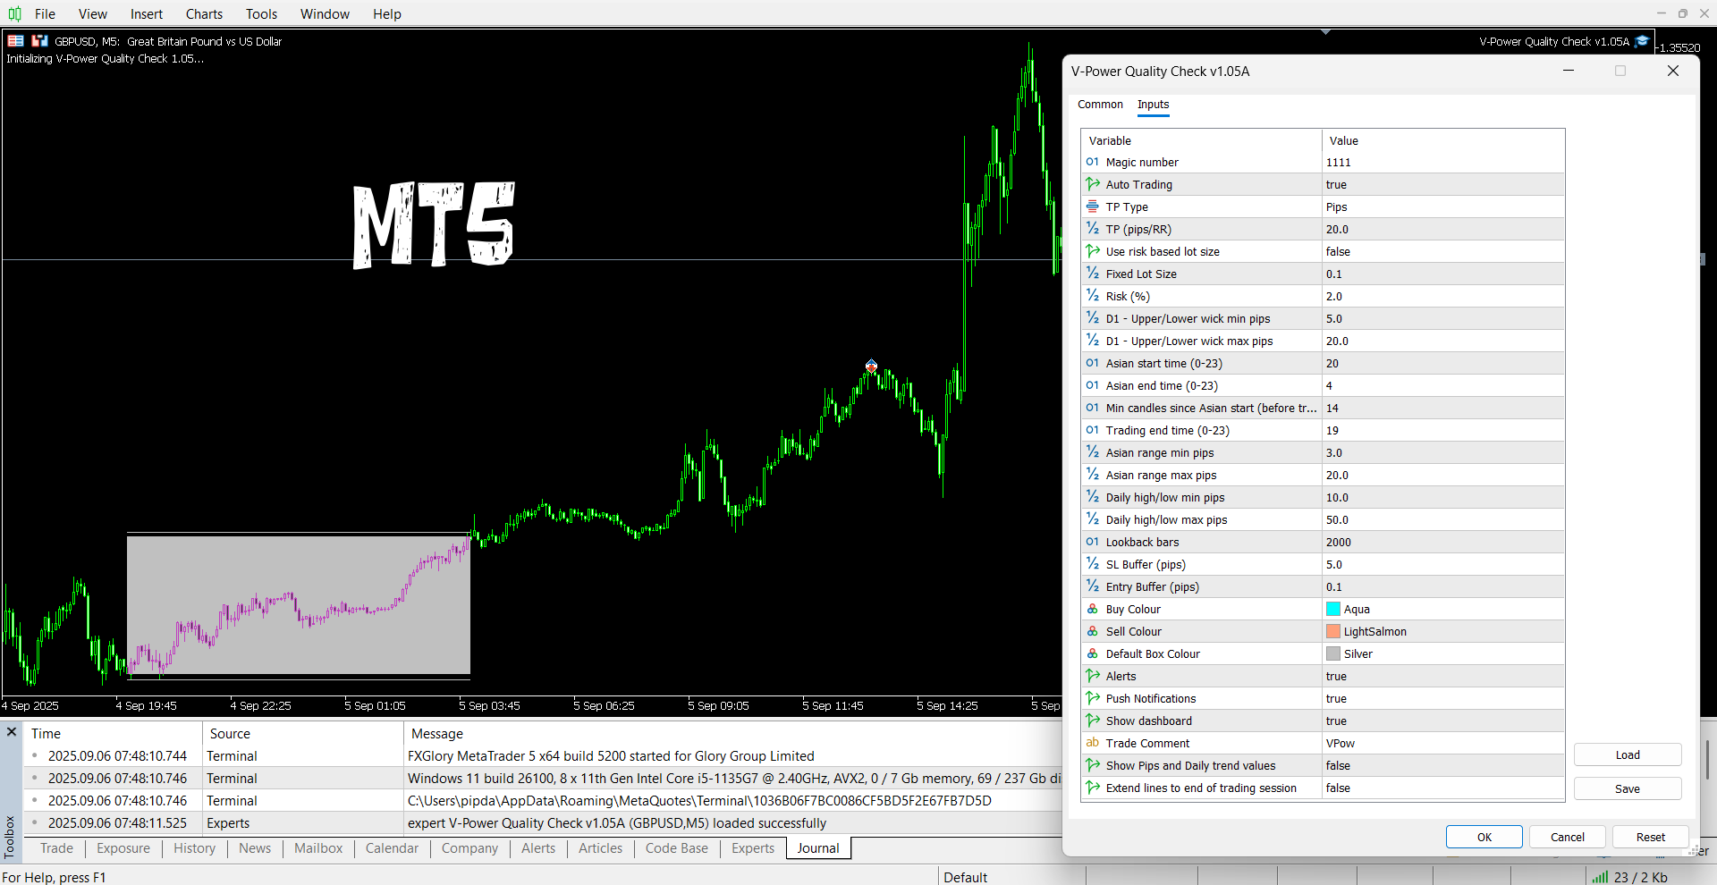This screenshot has width=1717, height=885.
Task: Click the Lookback bars type icon
Action: tap(1093, 542)
